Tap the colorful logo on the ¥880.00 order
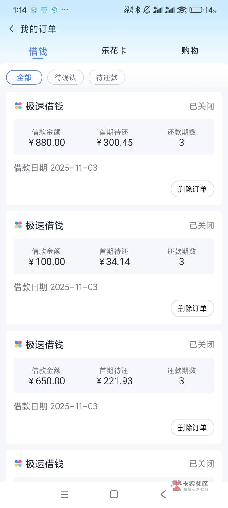 point(18,106)
